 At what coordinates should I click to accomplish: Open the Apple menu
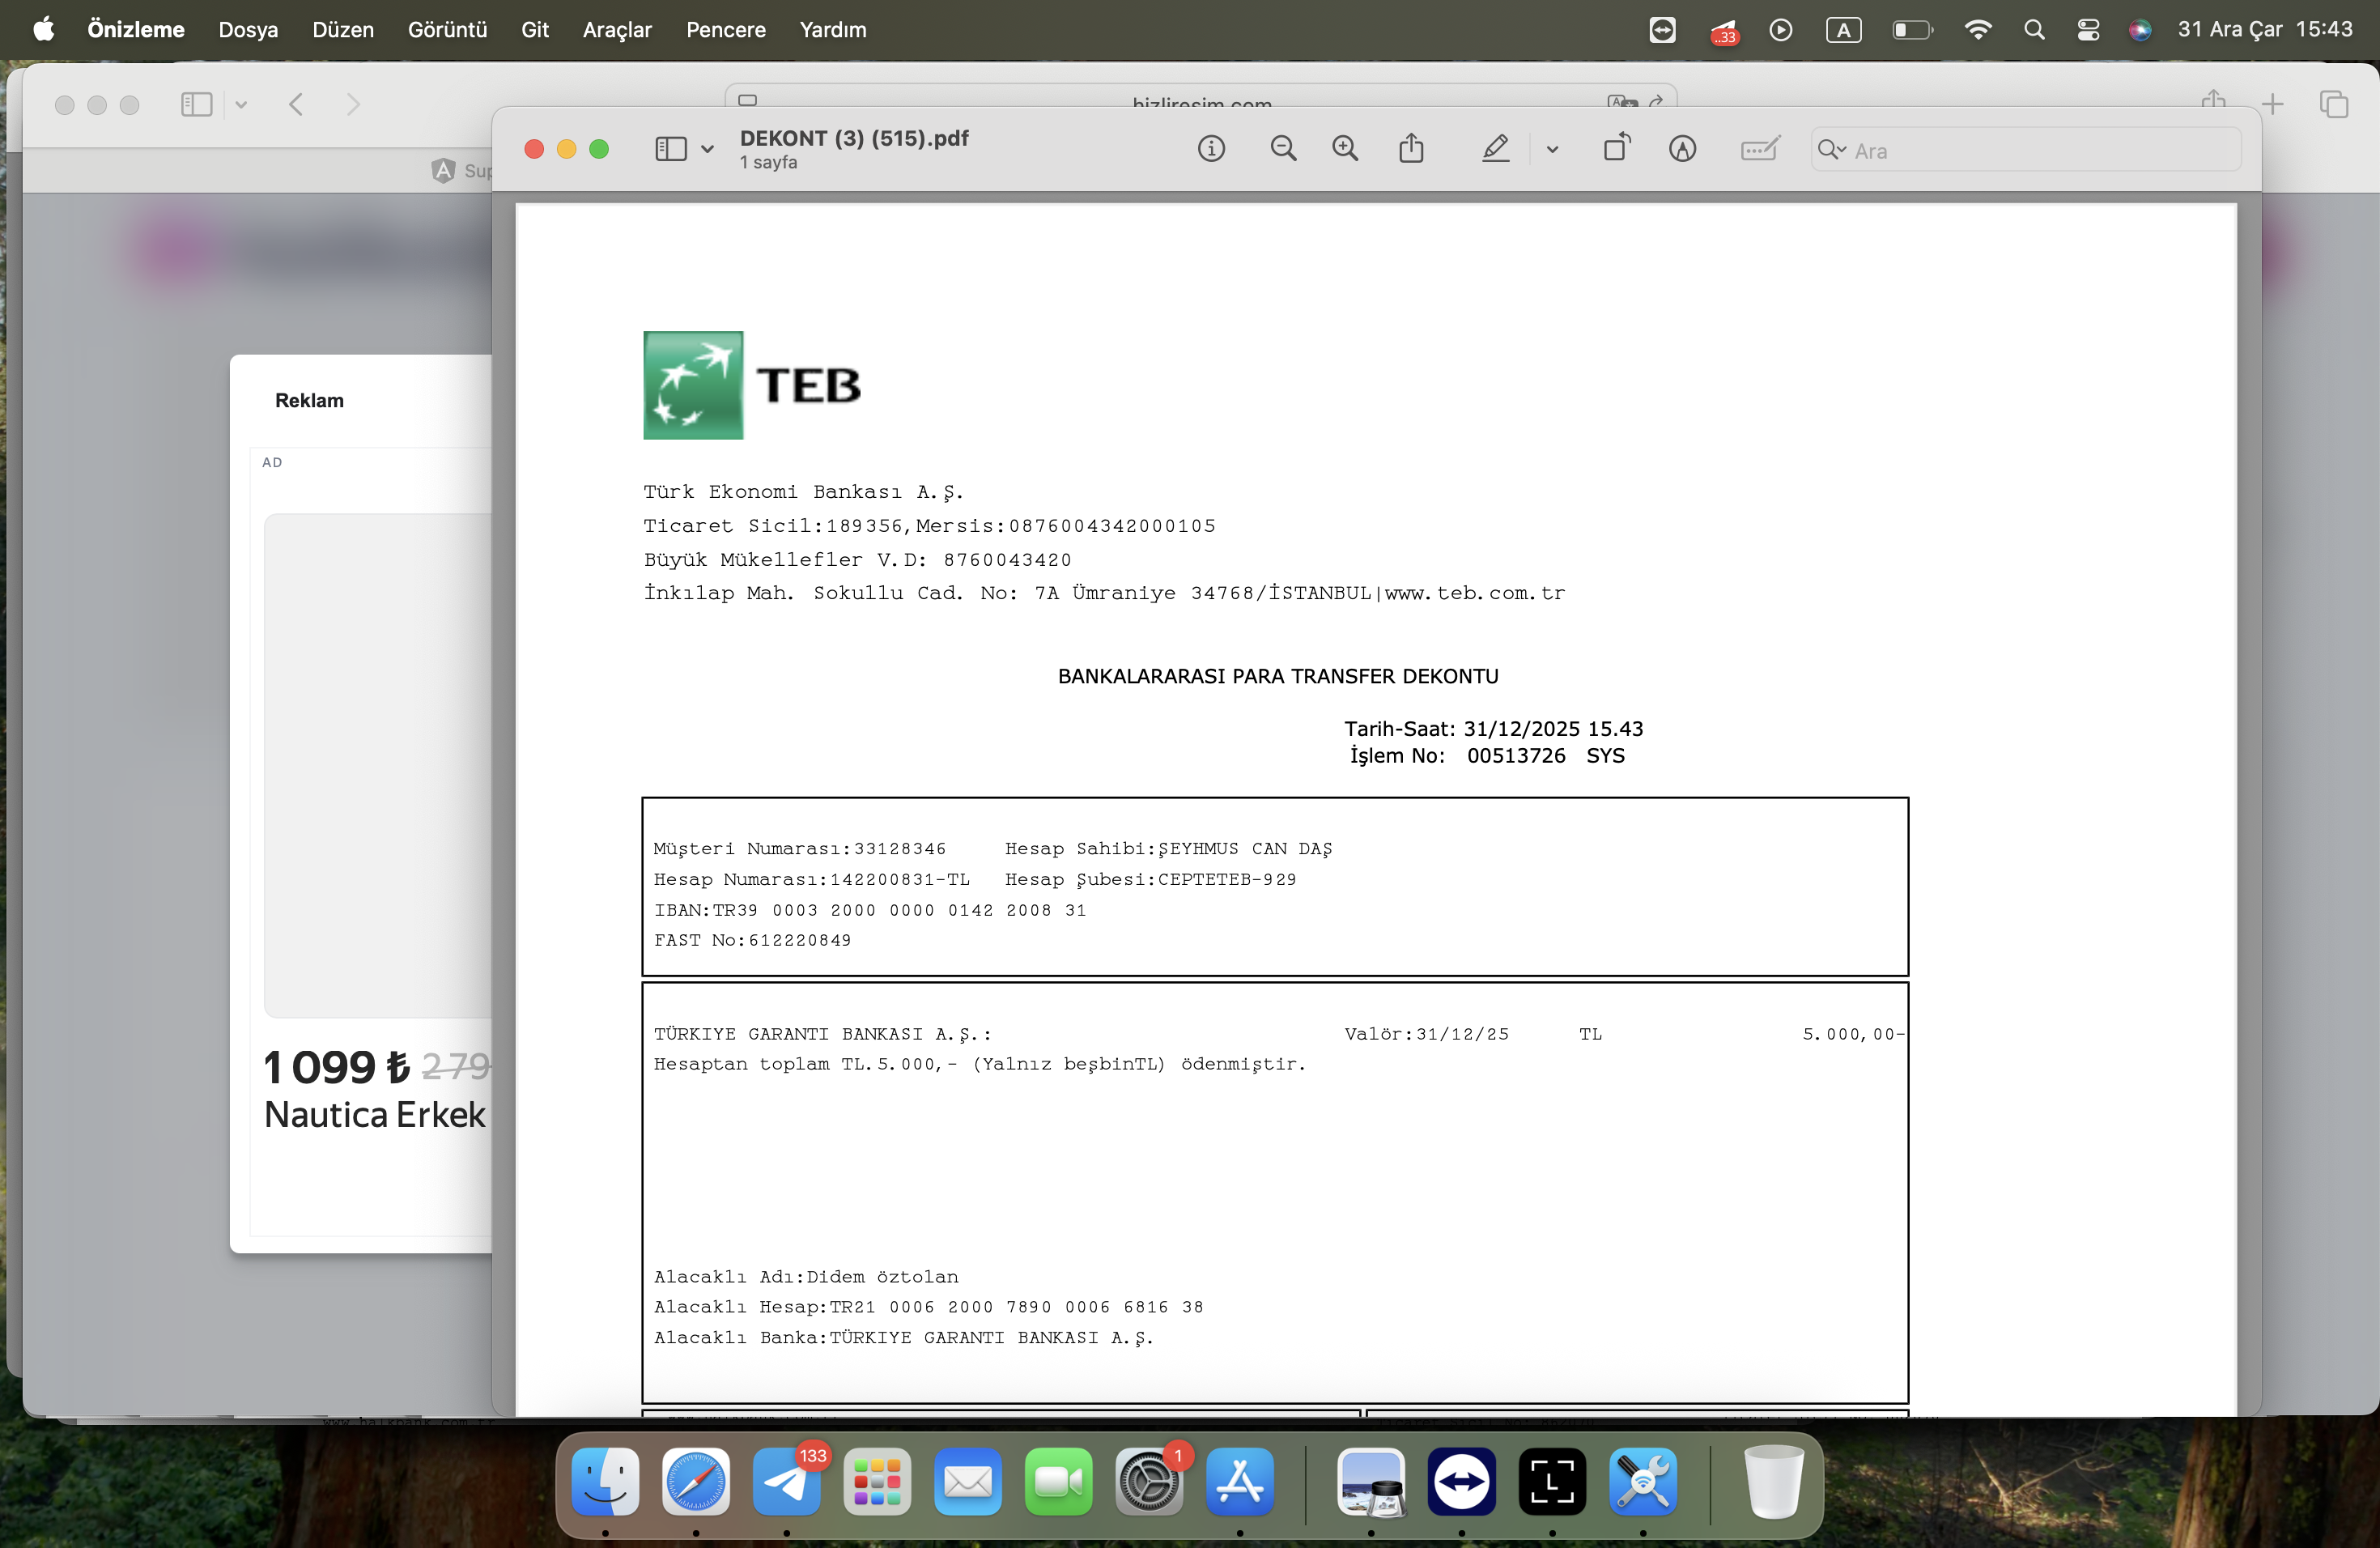tap(44, 29)
